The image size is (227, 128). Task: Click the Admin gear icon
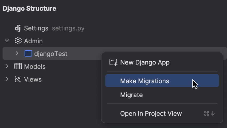click(x=18, y=41)
